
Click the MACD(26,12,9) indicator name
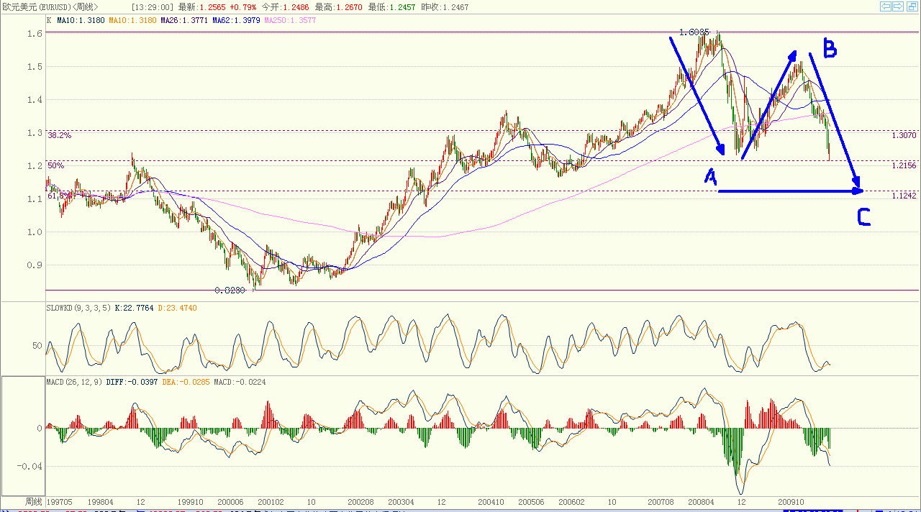tap(74, 382)
